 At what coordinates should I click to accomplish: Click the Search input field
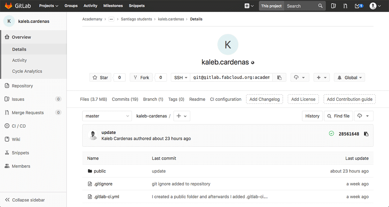[x=301, y=6]
